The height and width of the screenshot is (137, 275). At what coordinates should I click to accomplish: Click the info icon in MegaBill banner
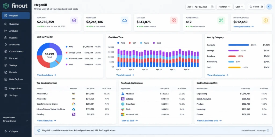tap(39, 130)
